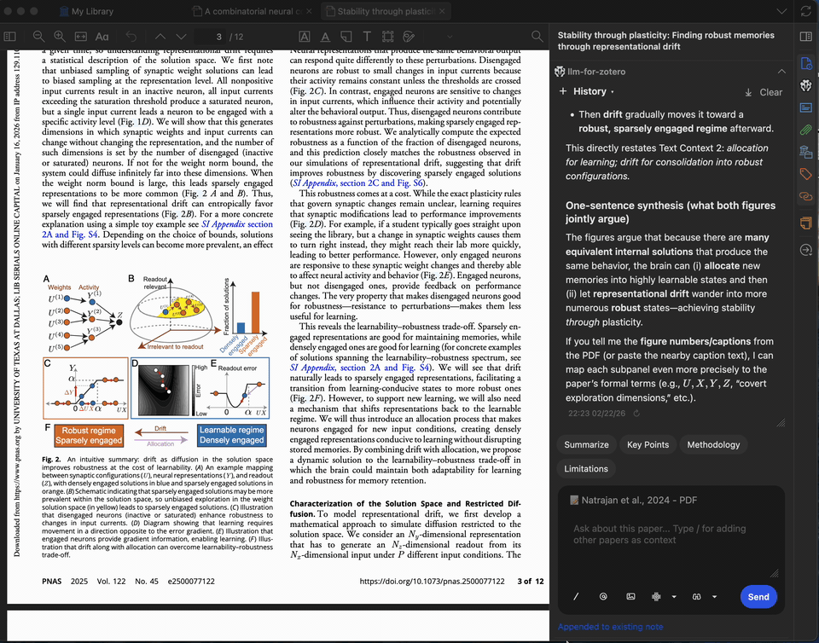The height and width of the screenshot is (643, 819).
Task: Open the attachments panel in the sidebar
Action: click(805, 130)
